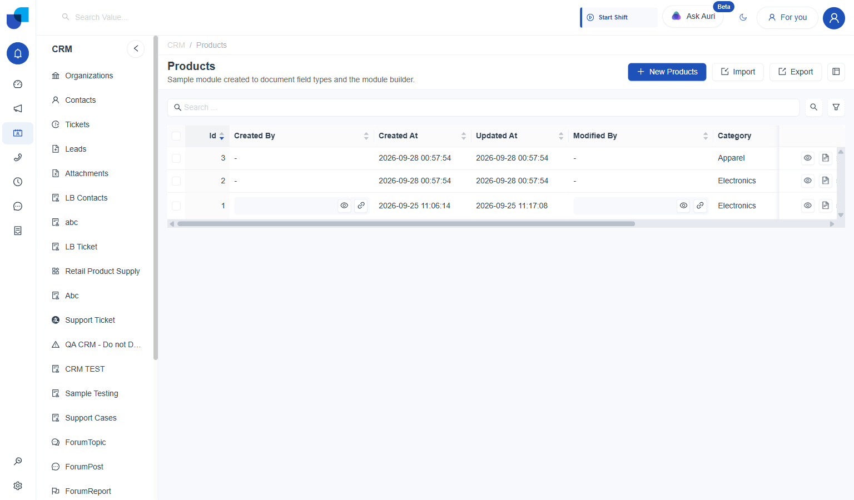Viewport: 854px width, 500px height.
Task: Open the settings gear icon
Action: click(18, 486)
